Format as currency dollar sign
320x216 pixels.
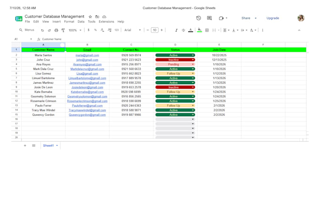[x=88, y=30]
